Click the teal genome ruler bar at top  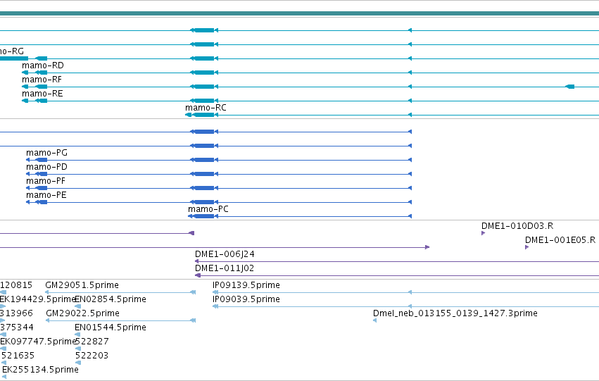tap(300, 13)
